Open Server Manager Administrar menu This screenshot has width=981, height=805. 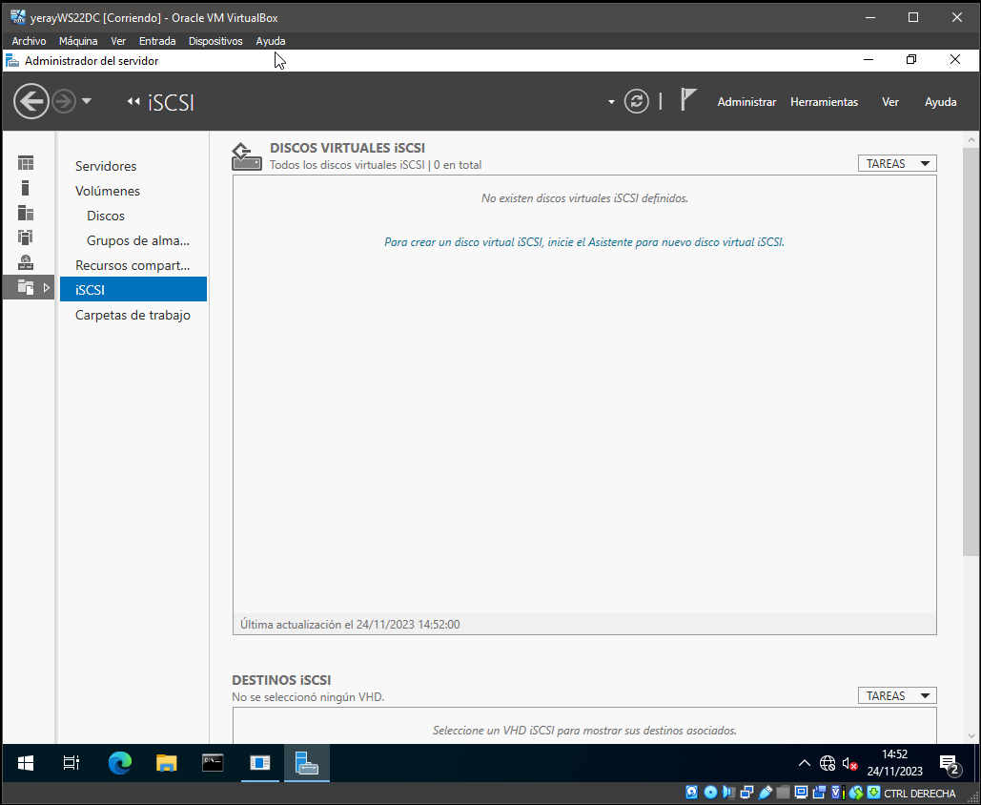pyautogui.click(x=746, y=101)
